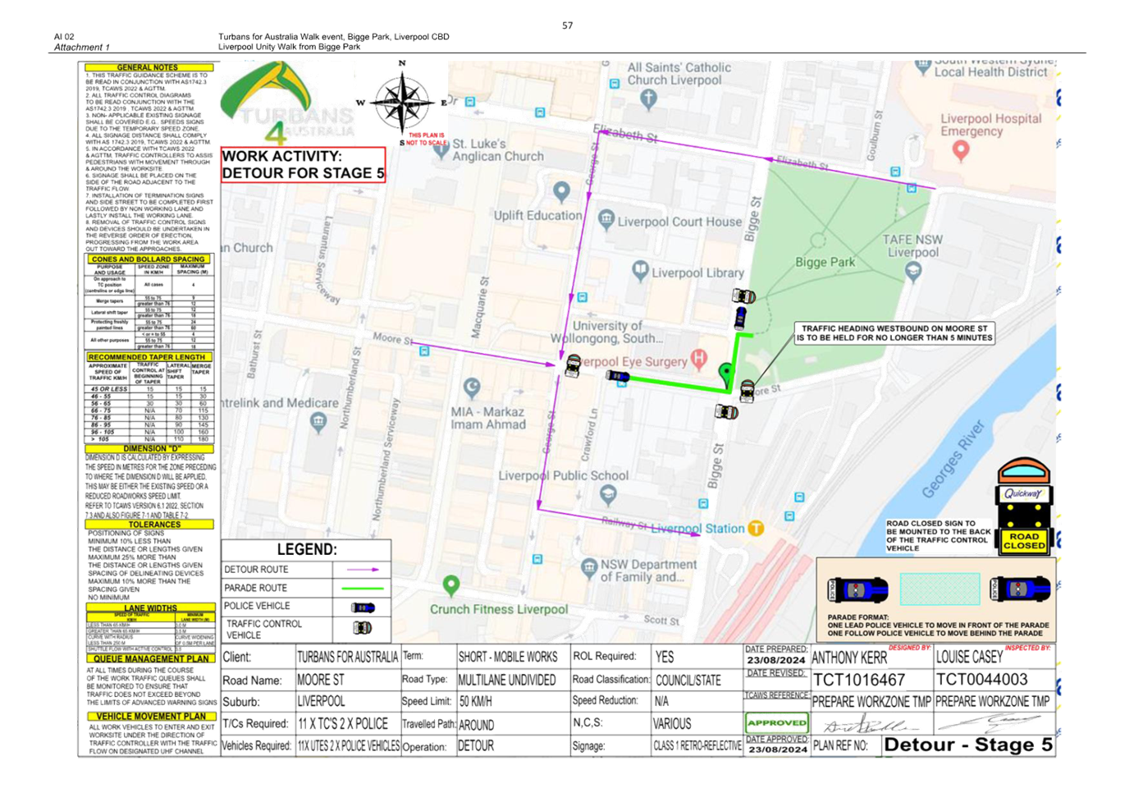
Task: Click the legend police vehicle icon
Action: (x=363, y=607)
